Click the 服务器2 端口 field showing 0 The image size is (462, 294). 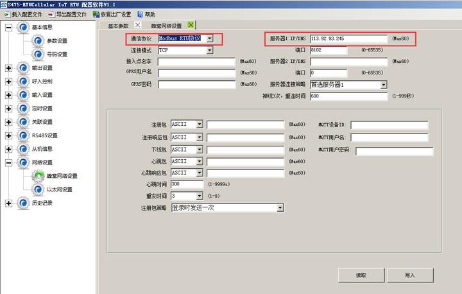click(329, 73)
